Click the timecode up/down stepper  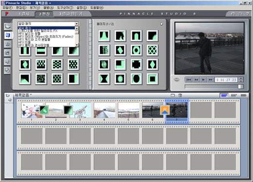[241, 80]
